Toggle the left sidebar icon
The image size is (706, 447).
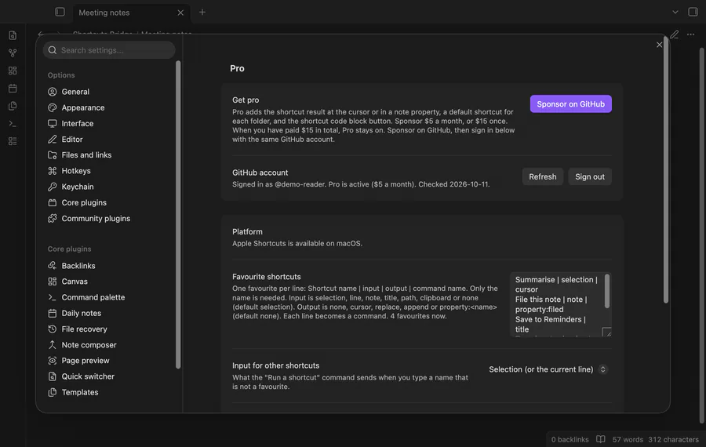pos(60,12)
